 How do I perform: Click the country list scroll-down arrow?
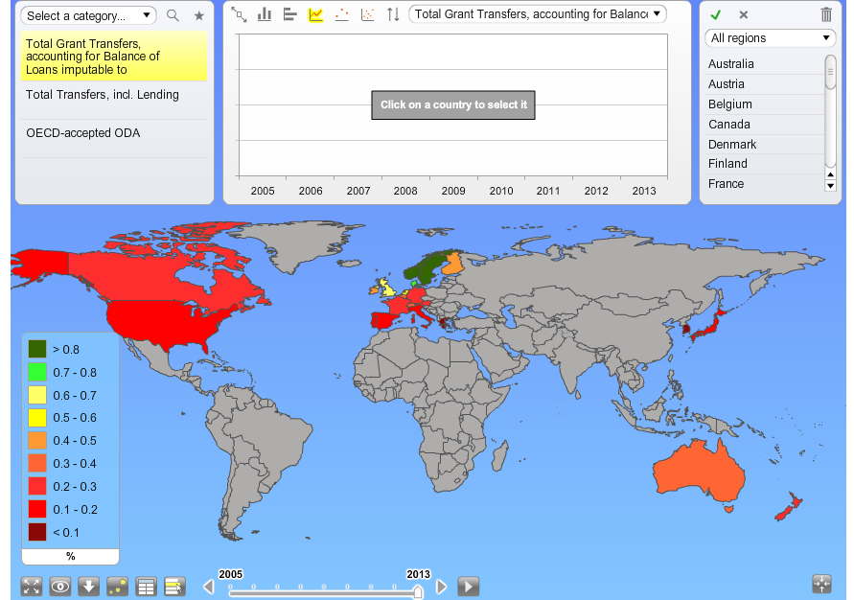coord(831,186)
